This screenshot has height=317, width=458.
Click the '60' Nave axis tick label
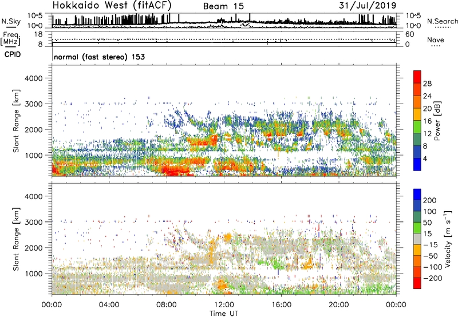pos(409,34)
